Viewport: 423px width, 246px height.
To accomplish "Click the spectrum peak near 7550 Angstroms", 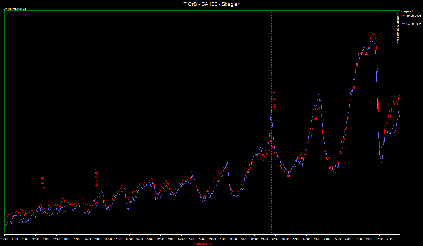I will (373, 30).
